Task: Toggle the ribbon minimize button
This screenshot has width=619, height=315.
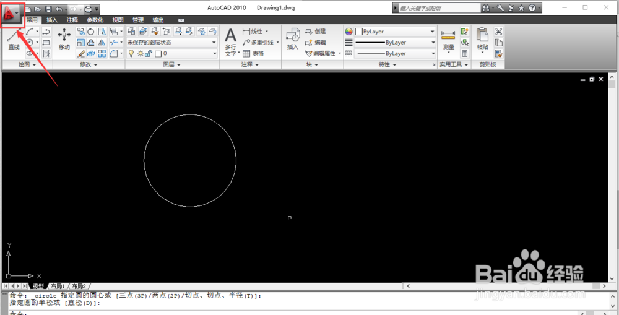Action: pos(181,20)
